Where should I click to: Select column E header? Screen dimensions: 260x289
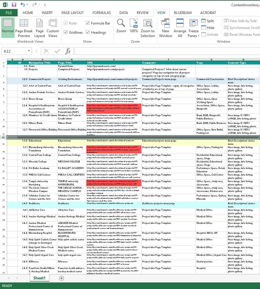tap(114, 59)
